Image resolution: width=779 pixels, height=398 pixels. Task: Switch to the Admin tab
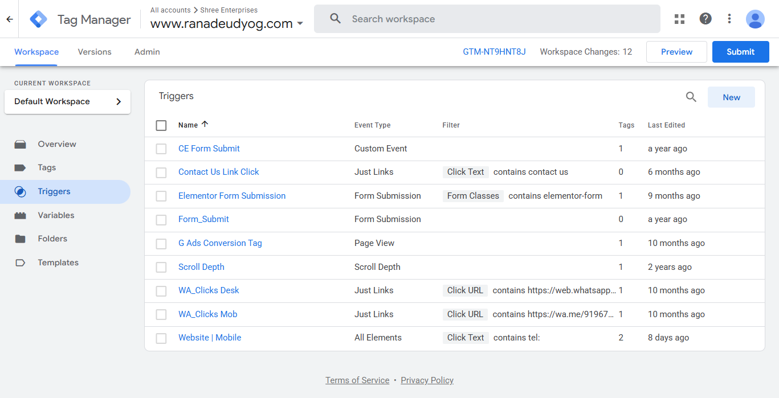(x=147, y=52)
